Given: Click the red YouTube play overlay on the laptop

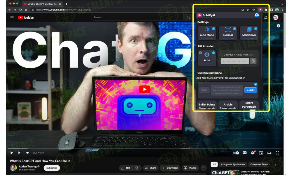Looking at the screenshot, I should pyautogui.click(x=145, y=89).
